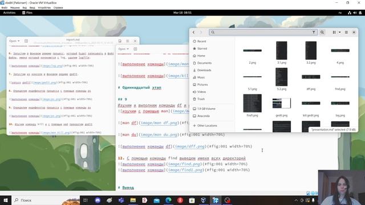Click the filter icon in Files search bar
The height and width of the screenshot is (205, 365).
coord(314,32)
